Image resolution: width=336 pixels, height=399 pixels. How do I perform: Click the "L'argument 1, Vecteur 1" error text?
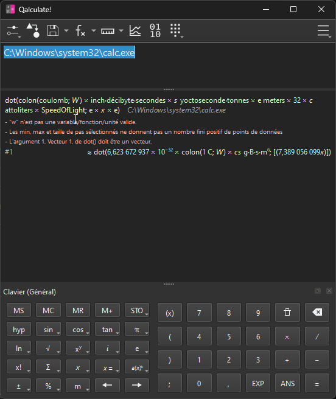pos(78,142)
